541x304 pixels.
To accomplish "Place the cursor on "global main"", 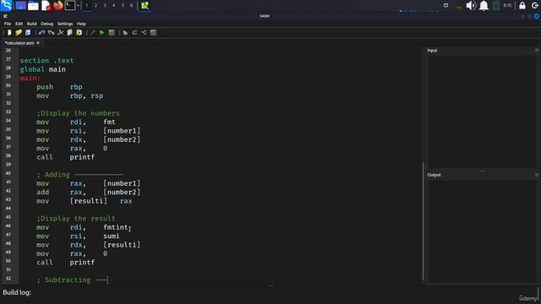I will pyautogui.click(x=42, y=69).
